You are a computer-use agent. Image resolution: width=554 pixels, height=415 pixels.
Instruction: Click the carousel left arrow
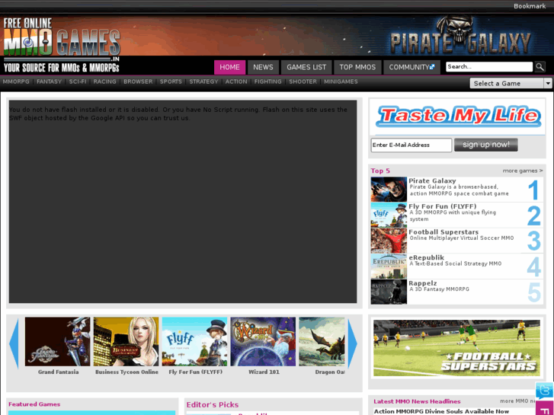point(14,343)
